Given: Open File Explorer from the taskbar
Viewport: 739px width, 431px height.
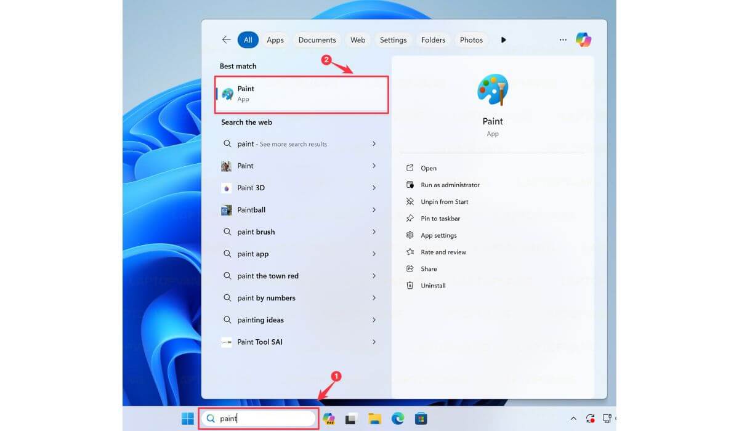Looking at the screenshot, I should (x=374, y=419).
